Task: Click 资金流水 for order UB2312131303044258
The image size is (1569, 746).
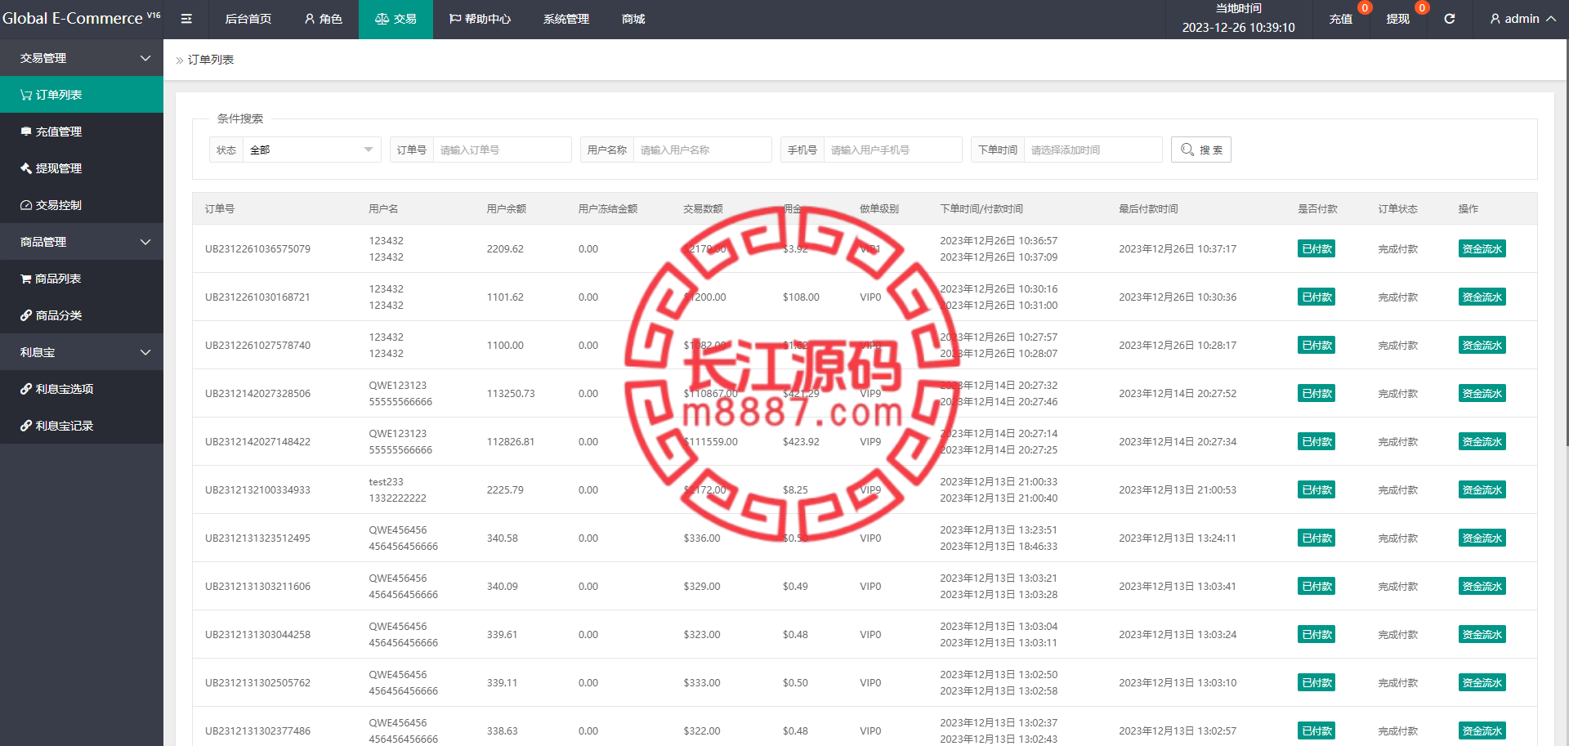Action: point(1482,634)
